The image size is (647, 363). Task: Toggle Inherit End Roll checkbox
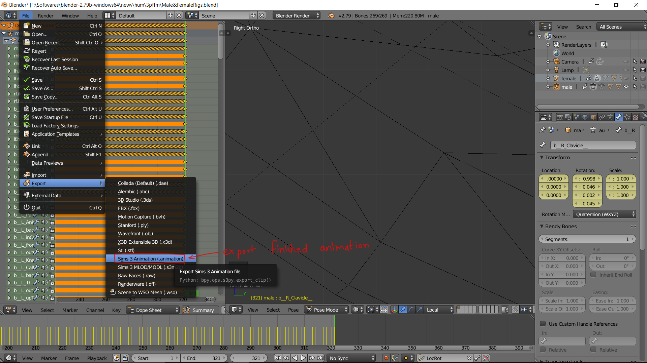coord(593,275)
